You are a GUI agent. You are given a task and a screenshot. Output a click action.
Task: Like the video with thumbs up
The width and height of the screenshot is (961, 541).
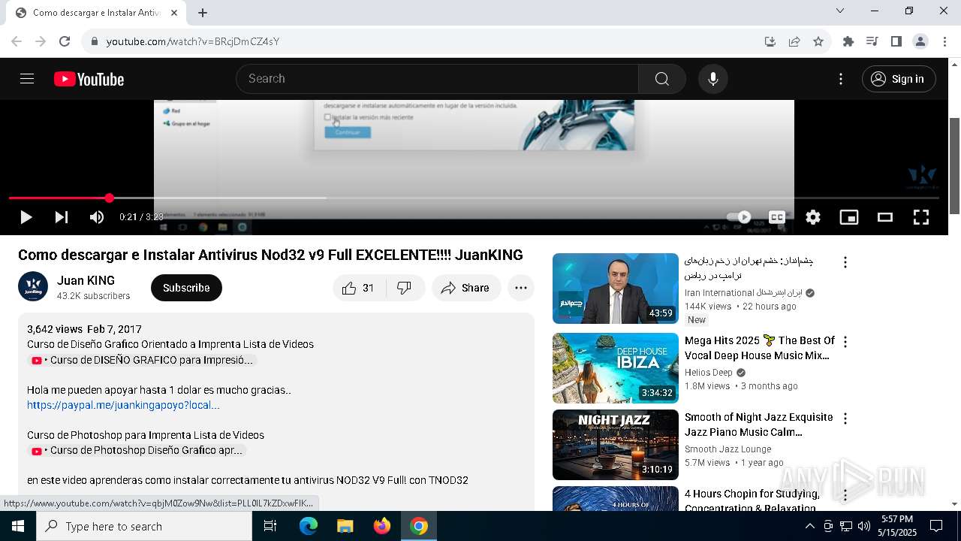[359, 288]
